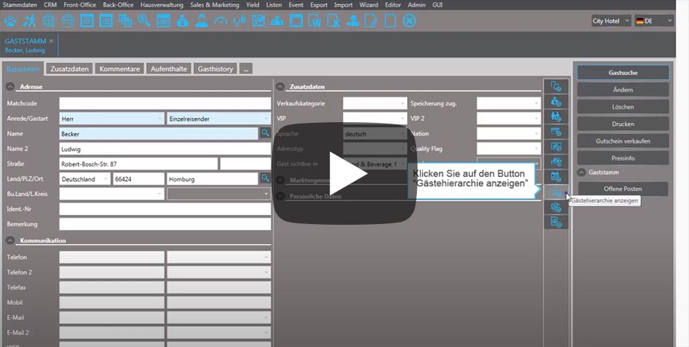Click the magnifier price search toolbar icon
The width and height of the screenshot is (689, 347).
tap(144, 20)
